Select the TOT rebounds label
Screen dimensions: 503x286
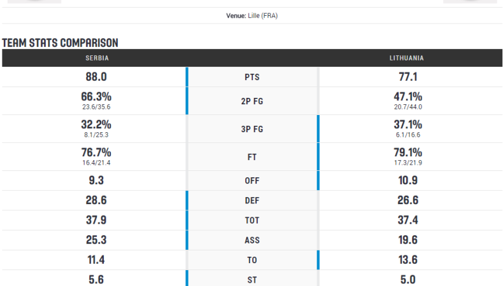pos(251,220)
